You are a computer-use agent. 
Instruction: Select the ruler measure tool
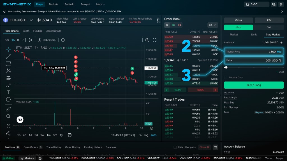click(8, 109)
